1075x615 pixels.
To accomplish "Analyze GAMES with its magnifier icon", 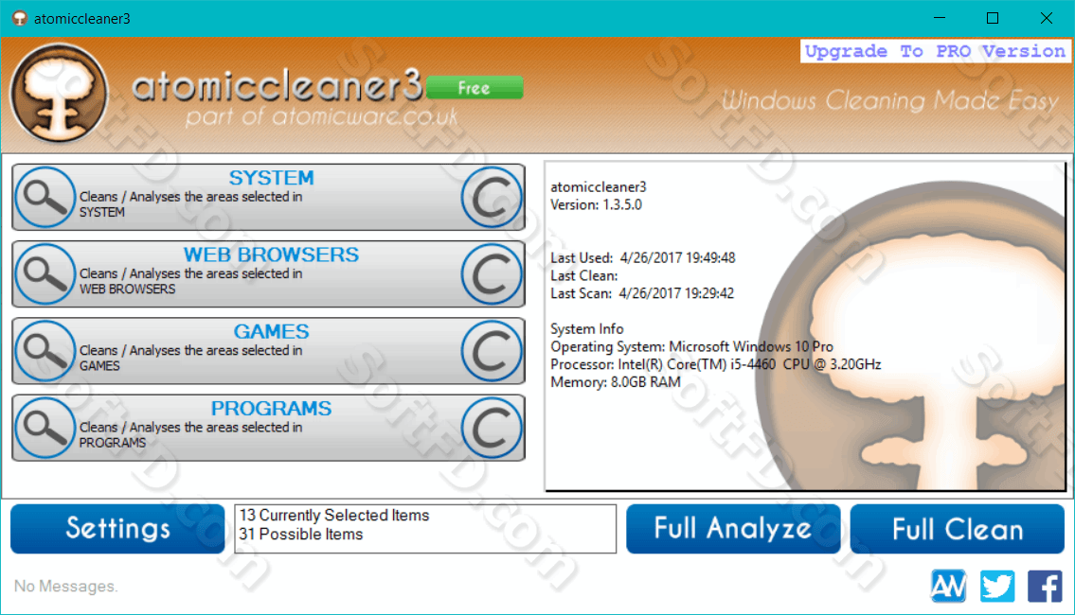I will coord(45,351).
